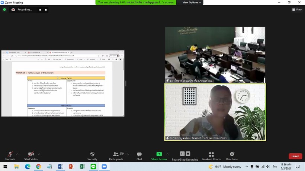Expand audio options arrow next to Unmute
Viewport: 305px width, 171px height.
point(17,154)
